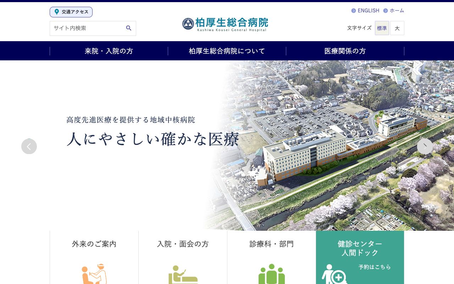Advance the carousel with right arrow
Viewport: 454px width, 284px height.
(x=425, y=146)
